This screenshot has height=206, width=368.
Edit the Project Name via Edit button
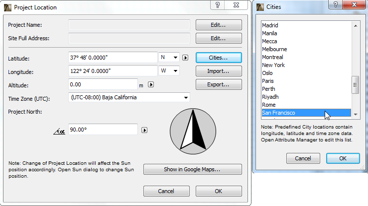point(219,25)
